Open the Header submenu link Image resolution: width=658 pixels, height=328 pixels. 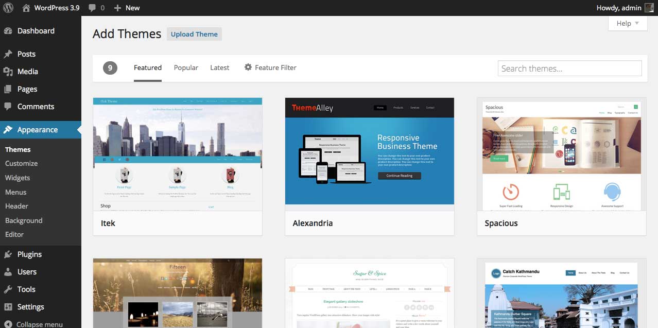(x=17, y=206)
